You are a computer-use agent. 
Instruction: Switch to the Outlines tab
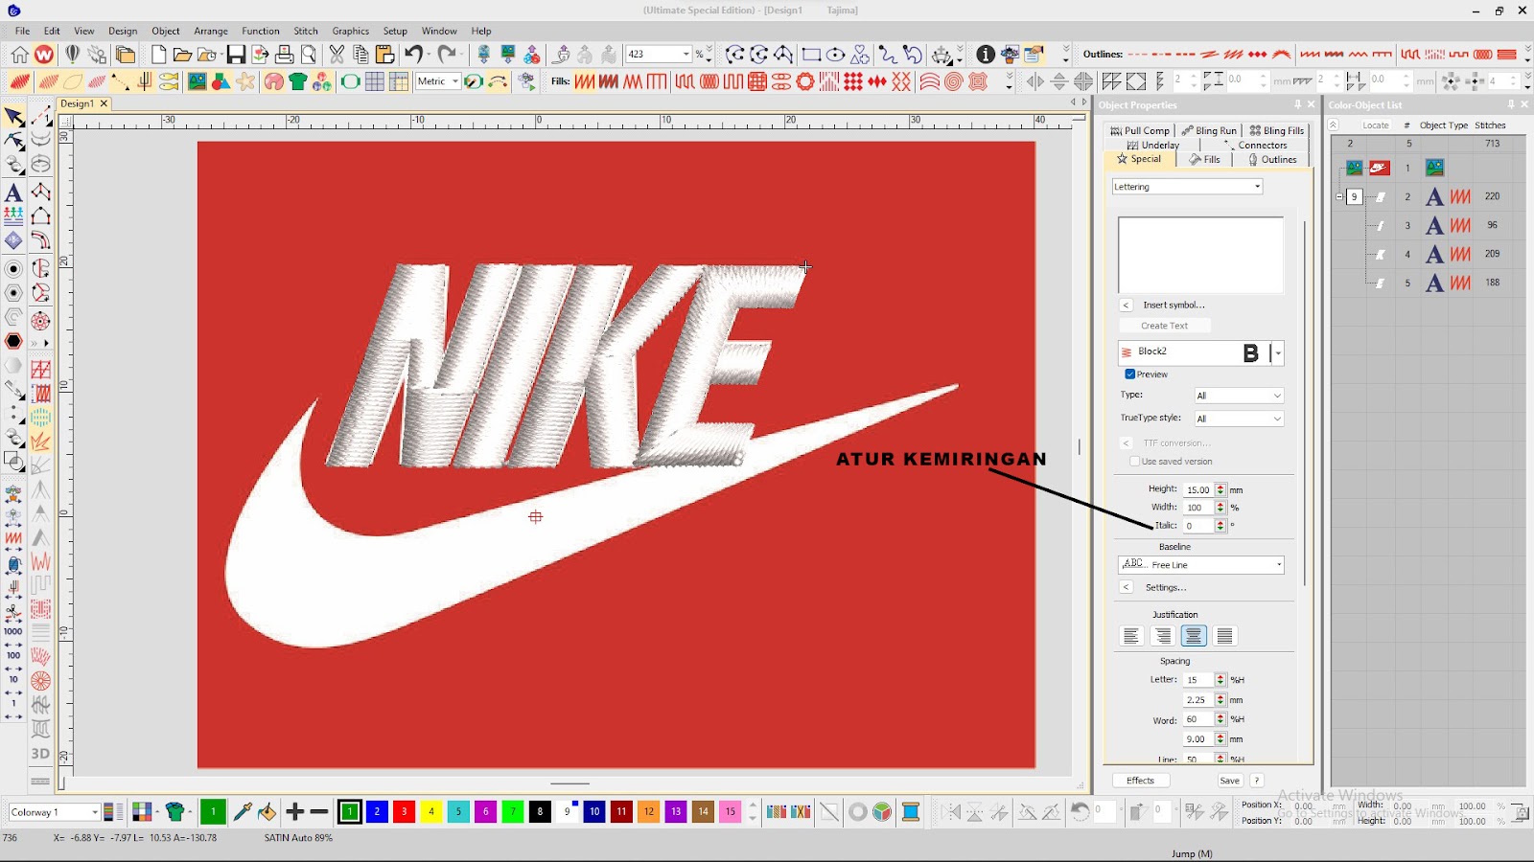[x=1272, y=160]
